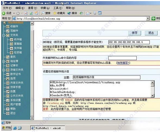Open the Back button history dropdown arrow
Viewport: 160px width, 132px height.
(x=14, y=13)
